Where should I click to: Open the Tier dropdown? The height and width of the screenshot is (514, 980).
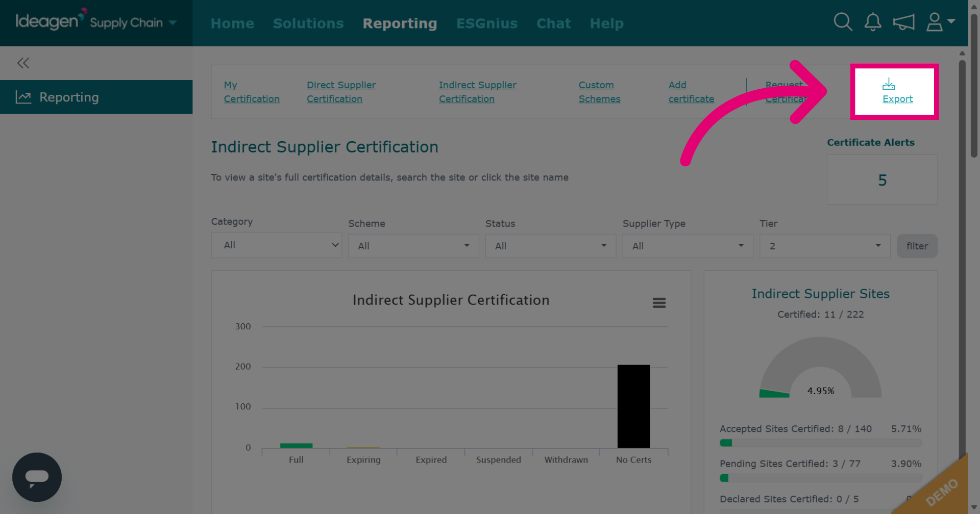[825, 246]
